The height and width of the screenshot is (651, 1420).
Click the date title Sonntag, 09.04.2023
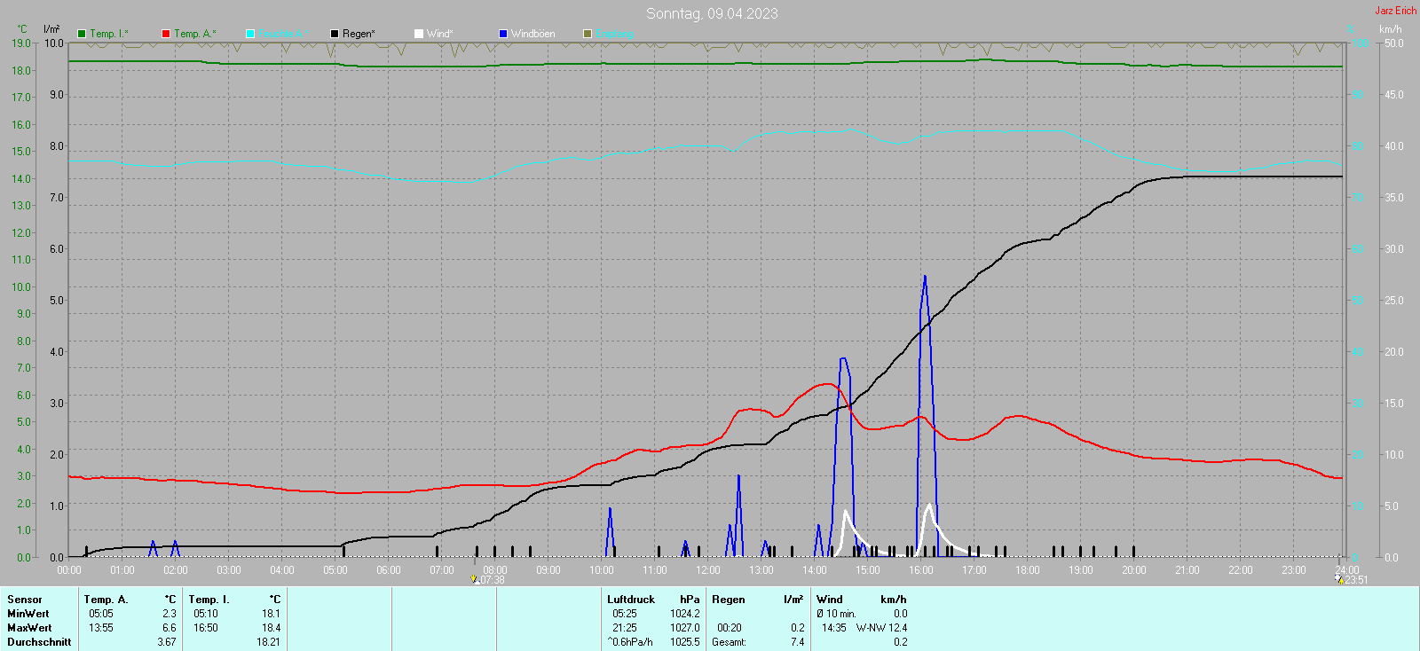(712, 13)
